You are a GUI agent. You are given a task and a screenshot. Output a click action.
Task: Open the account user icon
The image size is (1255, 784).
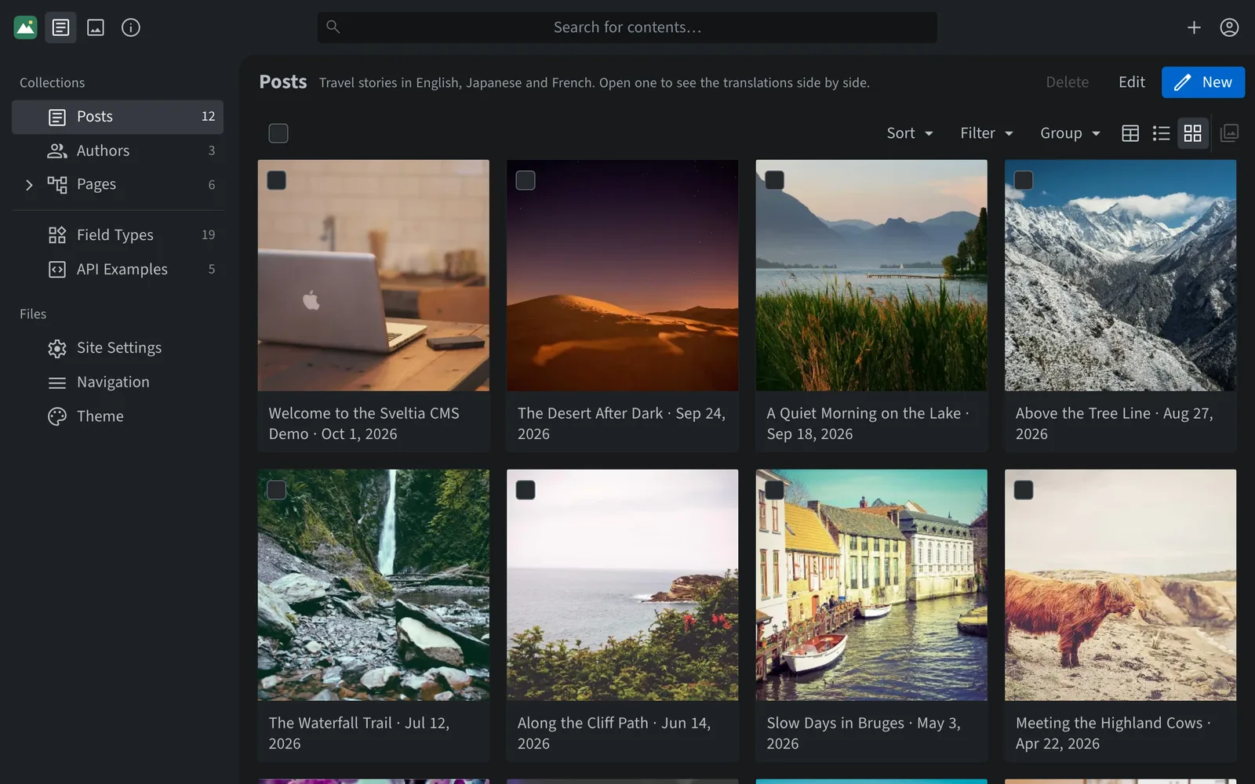click(1229, 27)
